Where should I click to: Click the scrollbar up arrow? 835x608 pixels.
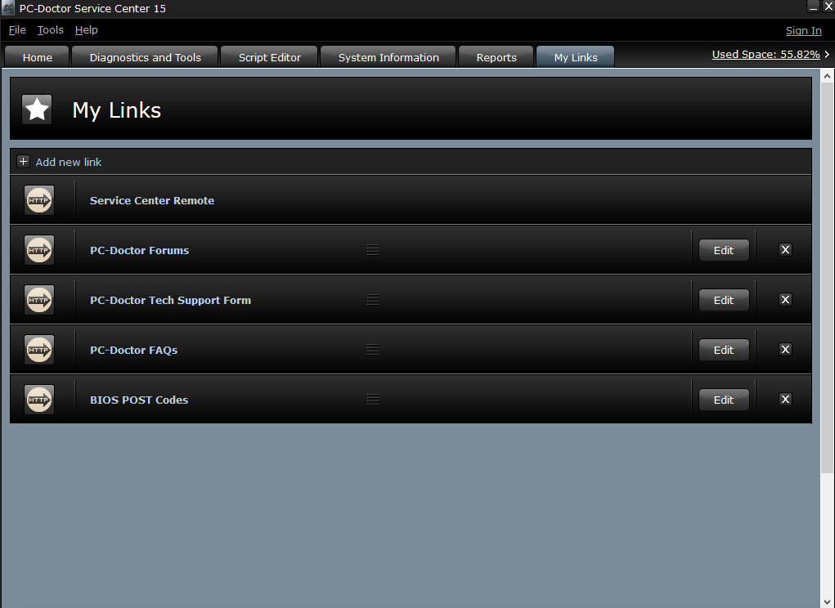tap(827, 76)
